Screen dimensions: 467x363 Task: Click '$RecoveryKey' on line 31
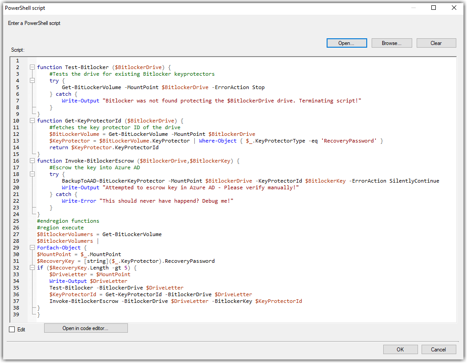56,261
